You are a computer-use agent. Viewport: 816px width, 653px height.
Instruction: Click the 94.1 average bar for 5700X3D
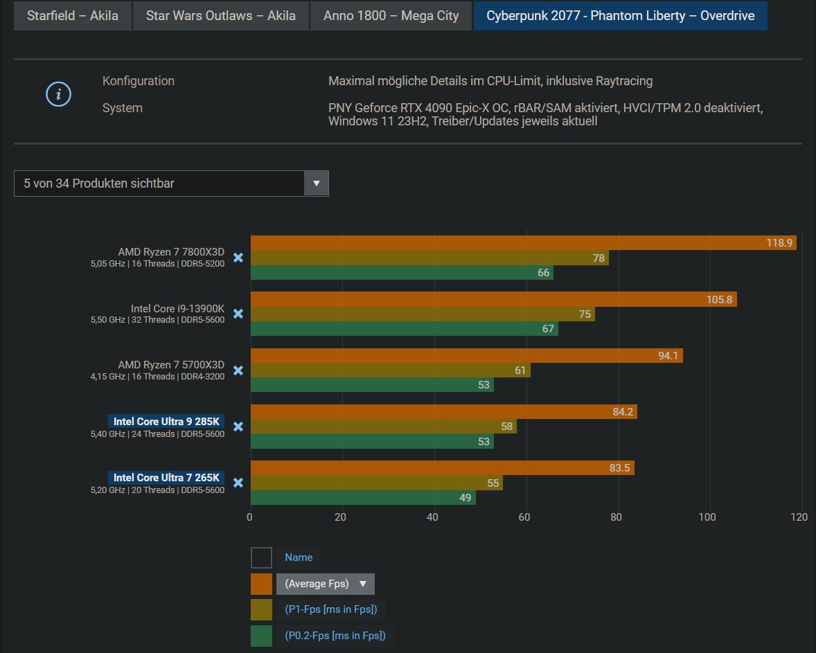click(467, 355)
